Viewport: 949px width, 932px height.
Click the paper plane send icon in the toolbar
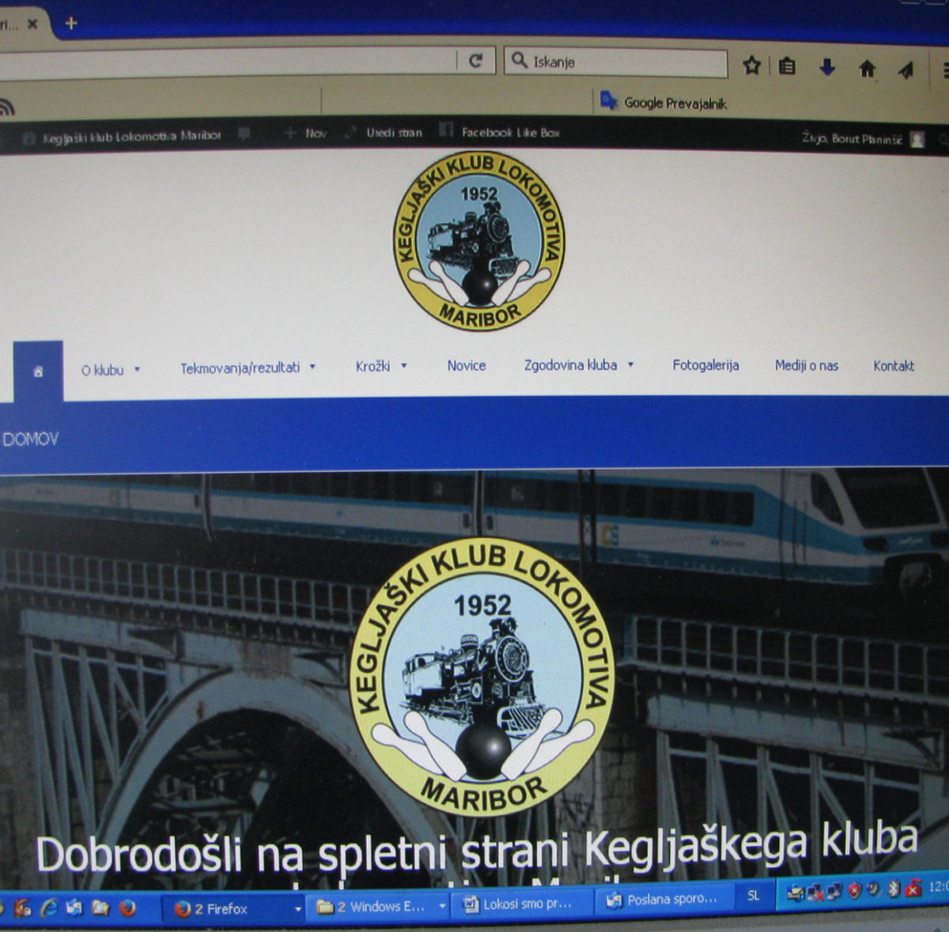(906, 70)
